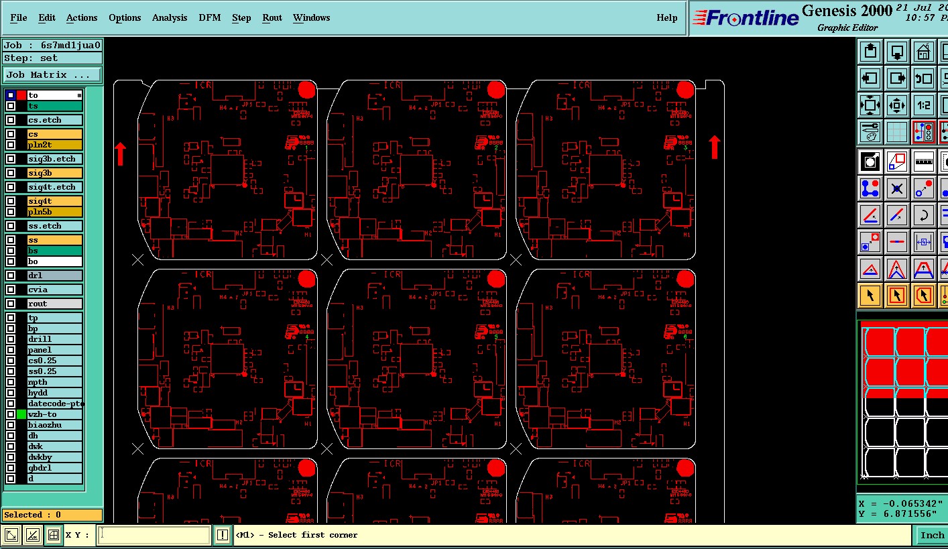Toggle the checkbox for layer pln2t
Screen dimensions: 948x549
11,145
